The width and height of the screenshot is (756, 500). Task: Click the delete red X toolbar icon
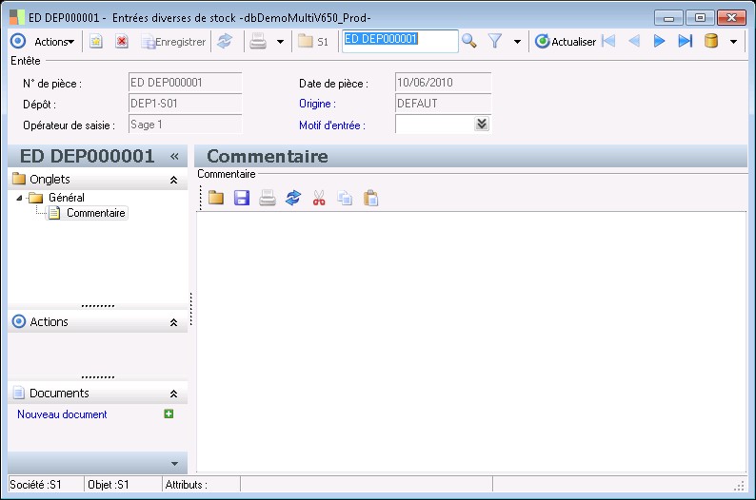coord(122,42)
